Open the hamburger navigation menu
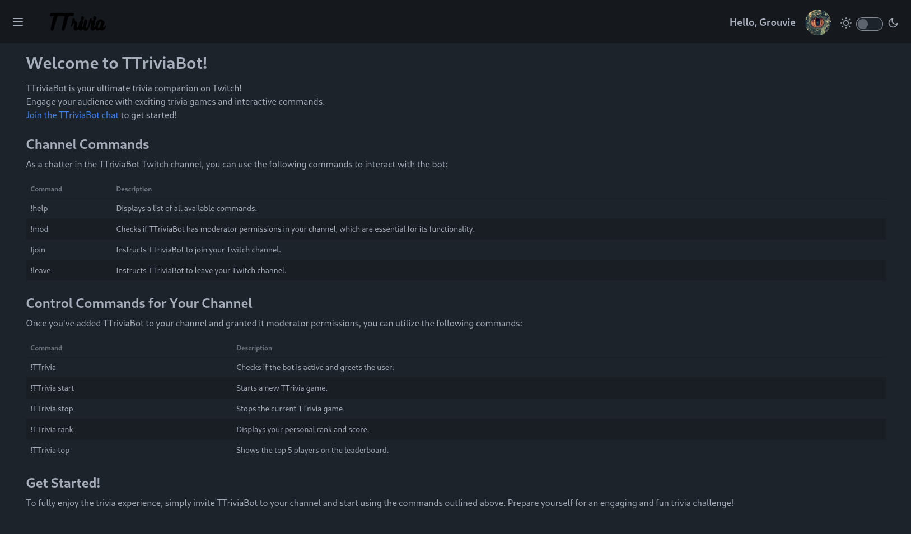This screenshot has height=534, width=911. 18,22
